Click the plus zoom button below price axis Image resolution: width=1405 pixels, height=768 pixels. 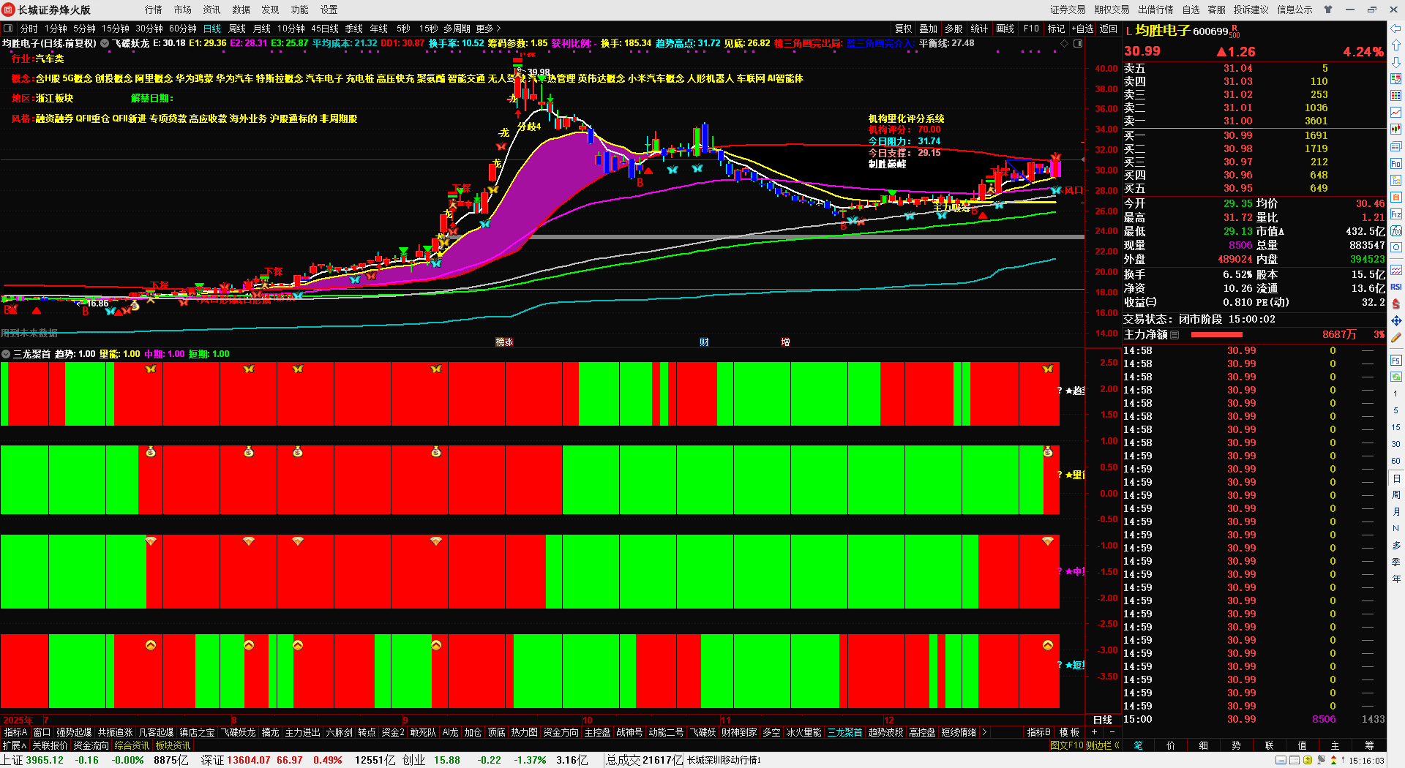pos(1095,732)
